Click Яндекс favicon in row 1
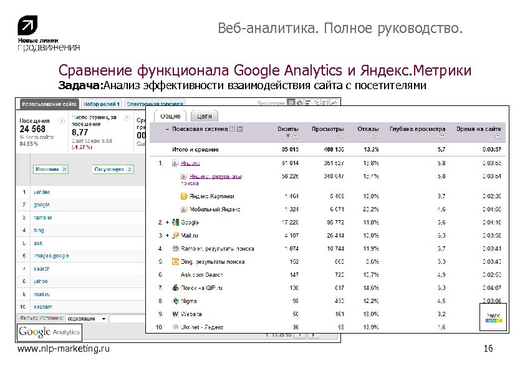This screenshot has height=371, width=525. click(x=175, y=163)
